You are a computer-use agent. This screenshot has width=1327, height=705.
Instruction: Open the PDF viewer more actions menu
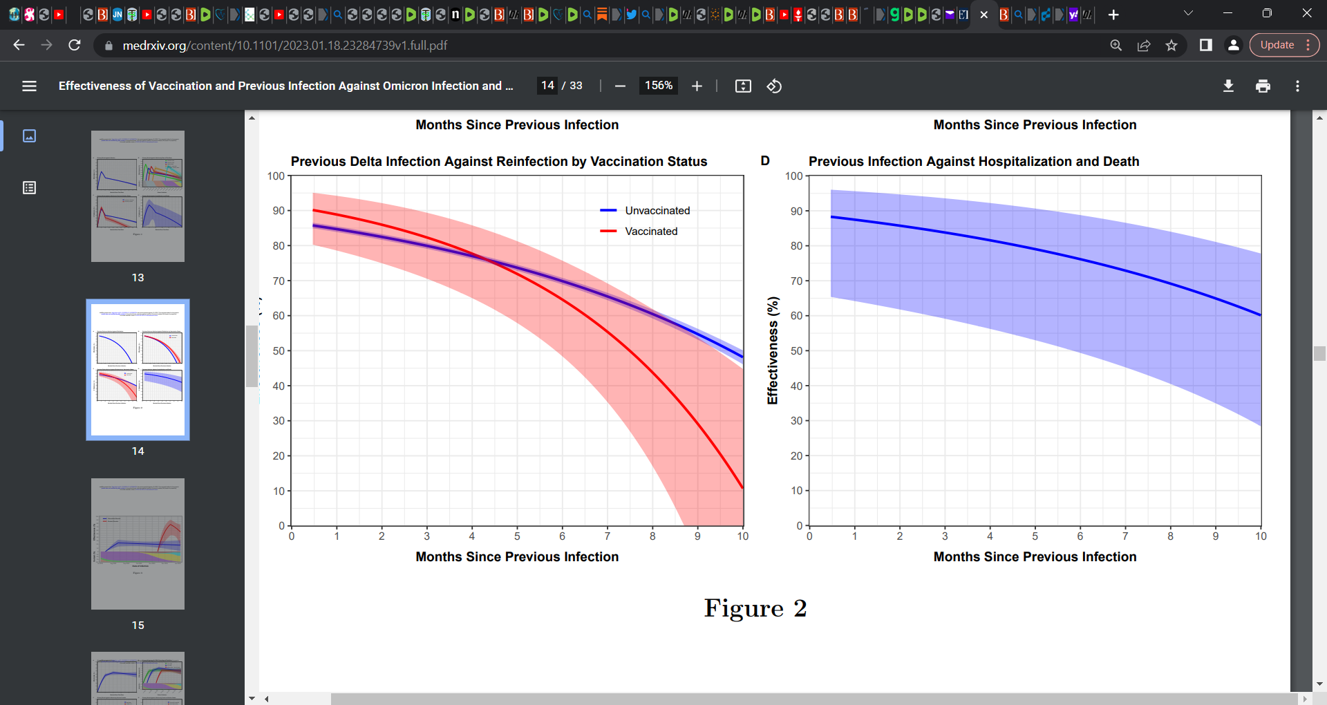[x=1297, y=86]
